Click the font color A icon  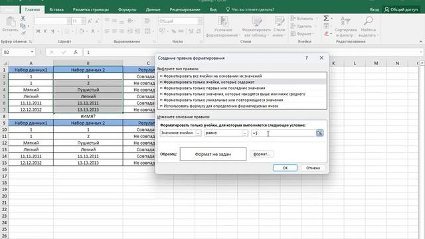click(x=93, y=31)
